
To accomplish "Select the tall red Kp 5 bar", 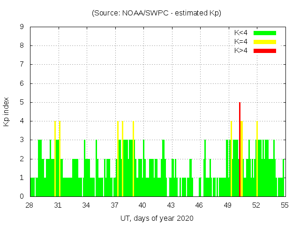I will pos(240,150).
